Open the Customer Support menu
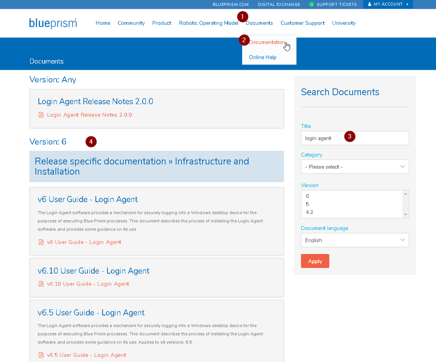The height and width of the screenshot is (362, 436). coord(302,23)
